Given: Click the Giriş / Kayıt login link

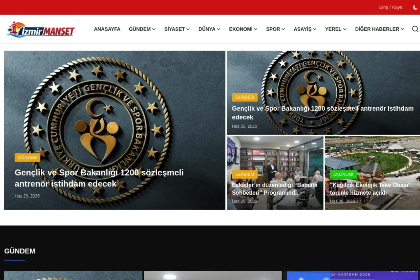Looking at the screenshot, I should tap(390, 7).
